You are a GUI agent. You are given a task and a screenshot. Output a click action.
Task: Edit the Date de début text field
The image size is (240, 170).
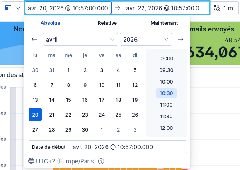(x=107, y=147)
